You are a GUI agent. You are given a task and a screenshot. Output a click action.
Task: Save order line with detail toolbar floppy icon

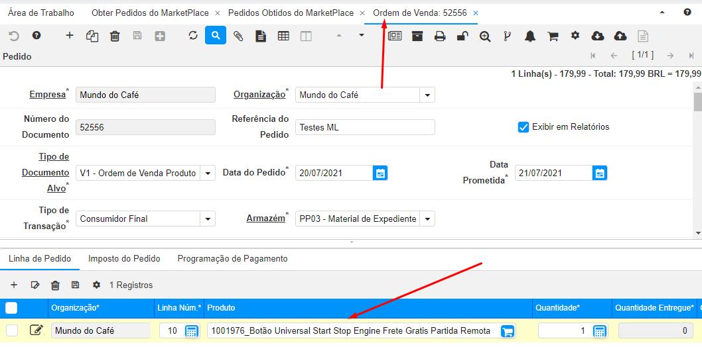(76, 285)
